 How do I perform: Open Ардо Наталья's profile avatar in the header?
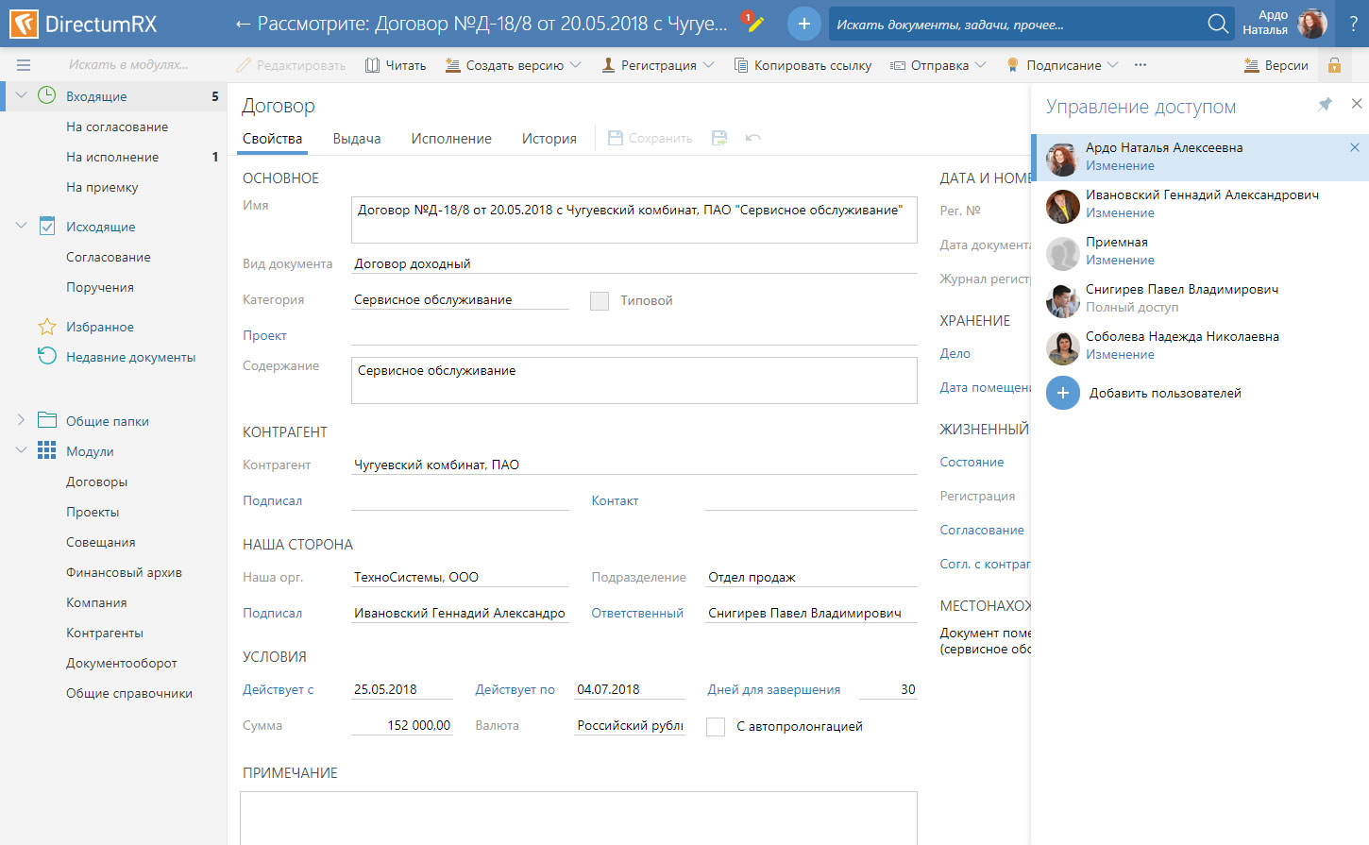[x=1311, y=24]
